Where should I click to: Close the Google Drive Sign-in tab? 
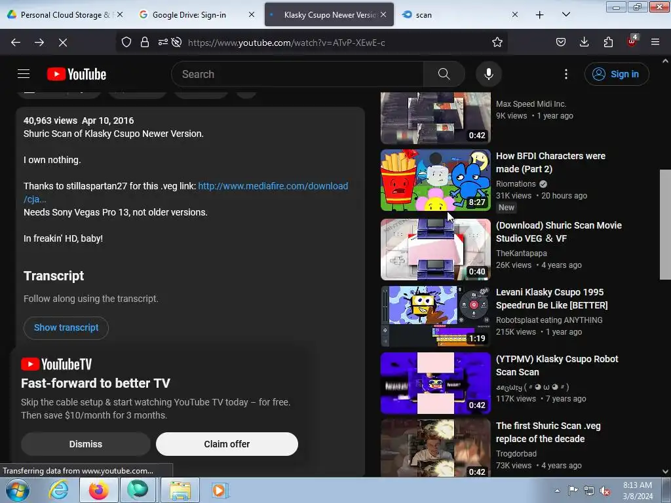coord(252,14)
